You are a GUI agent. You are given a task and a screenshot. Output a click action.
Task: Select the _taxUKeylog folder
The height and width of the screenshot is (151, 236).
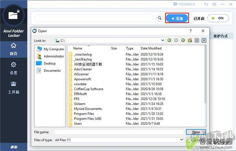pyautogui.click(x=83, y=59)
